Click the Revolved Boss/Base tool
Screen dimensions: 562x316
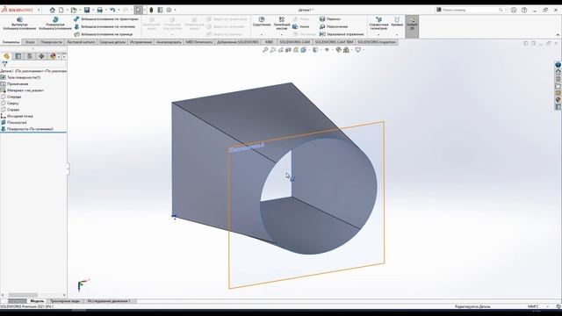(x=55, y=24)
